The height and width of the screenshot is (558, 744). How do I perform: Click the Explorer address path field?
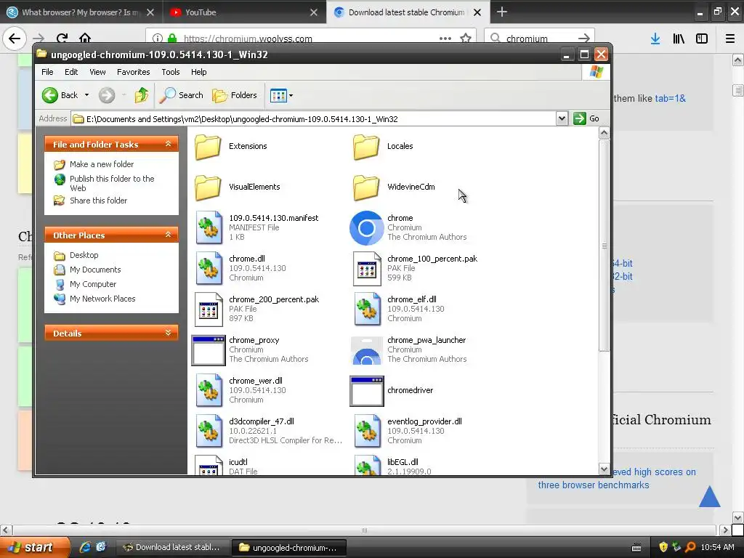pyautogui.click(x=313, y=119)
